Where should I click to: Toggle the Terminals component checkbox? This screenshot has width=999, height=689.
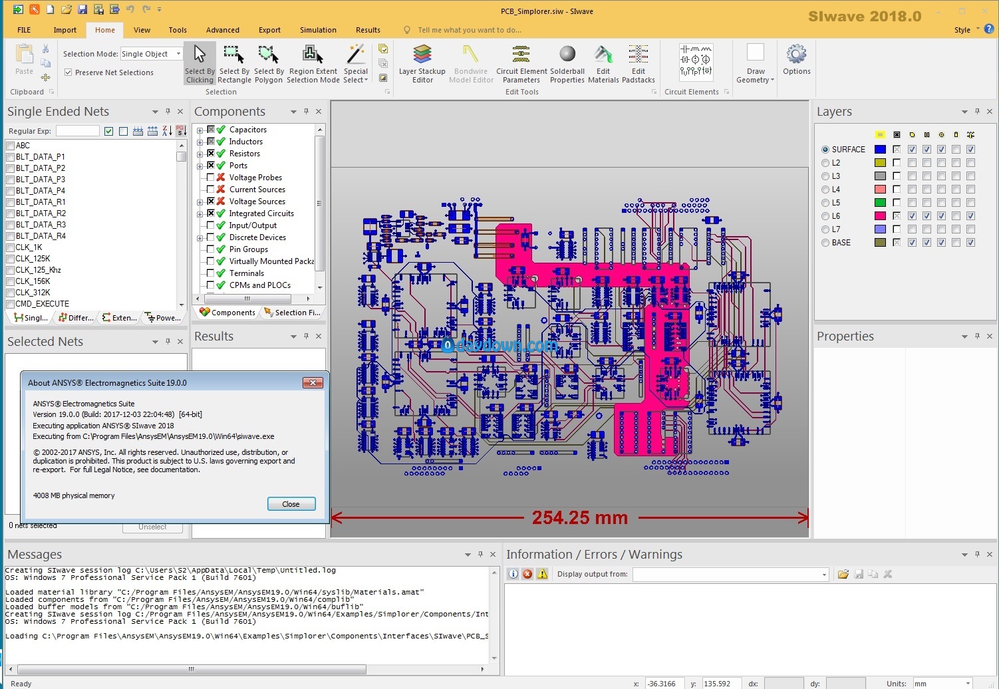pos(211,273)
